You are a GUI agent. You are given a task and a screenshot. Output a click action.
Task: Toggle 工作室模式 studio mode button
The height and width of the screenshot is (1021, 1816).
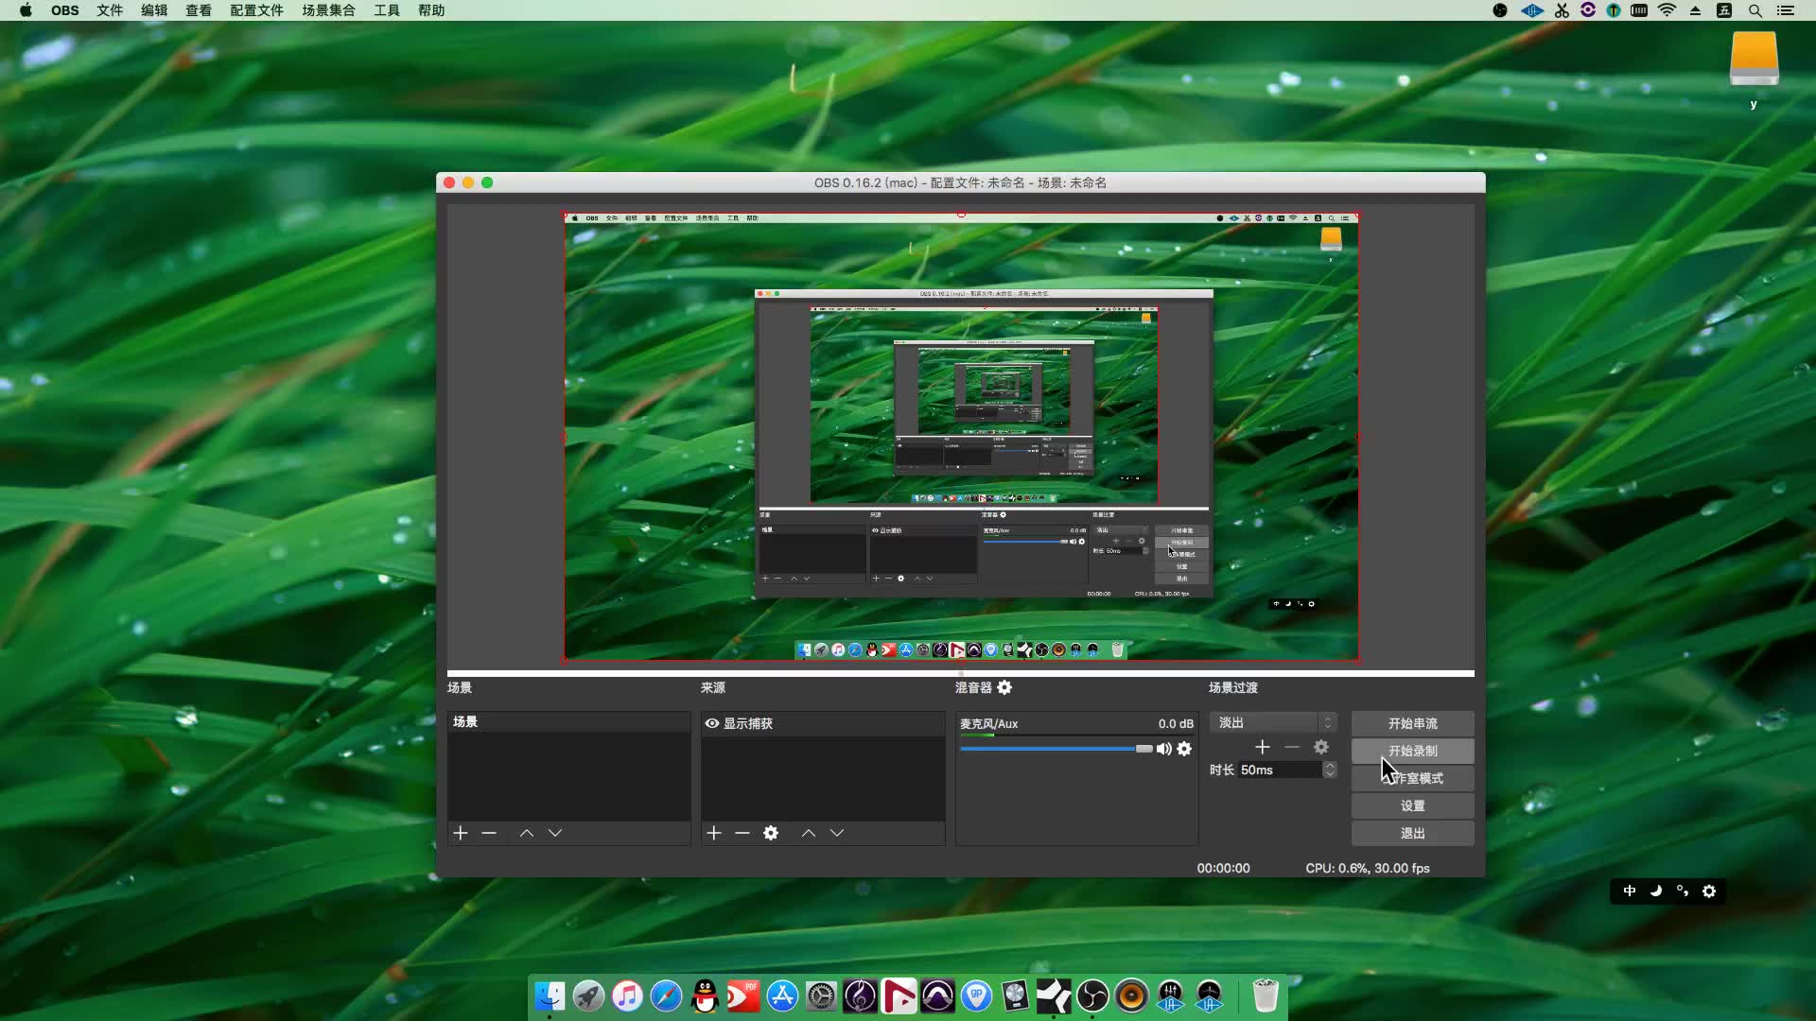coord(1412,778)
